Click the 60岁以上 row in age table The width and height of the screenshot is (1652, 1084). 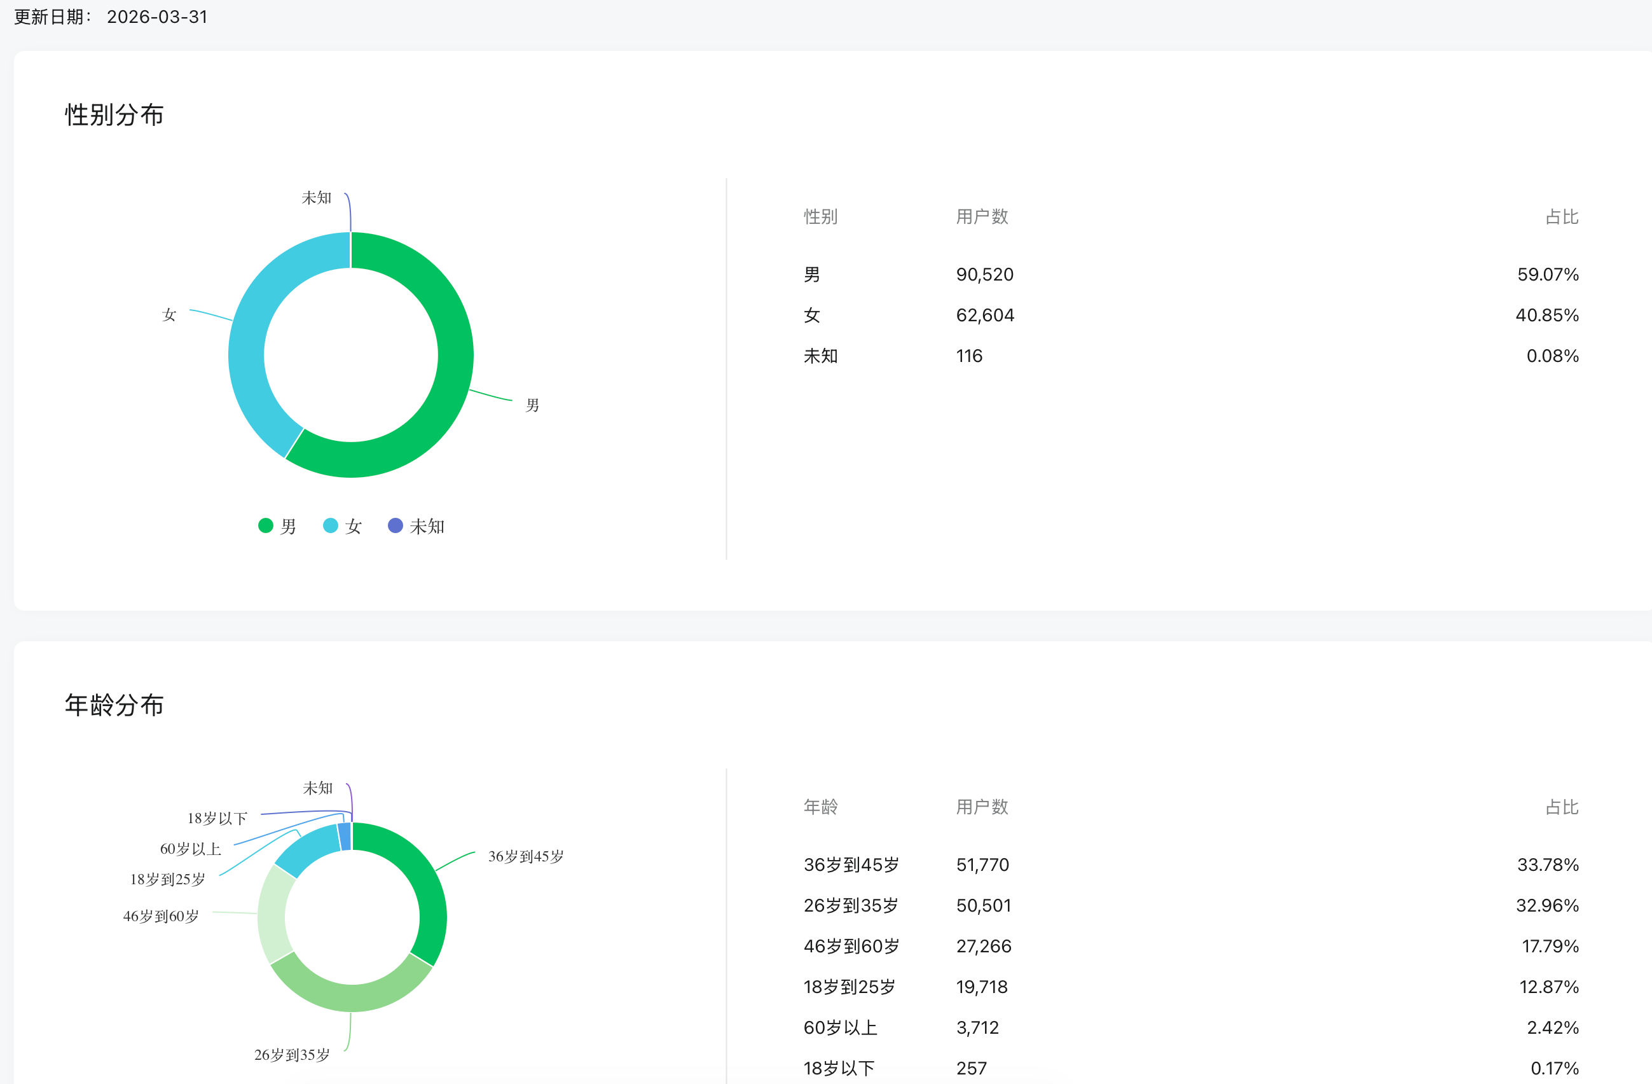click(840, 1028)
